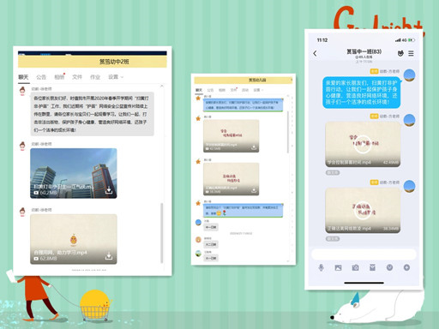
Task: Open the 活动 tab in middle window
Action: point(245,90)
